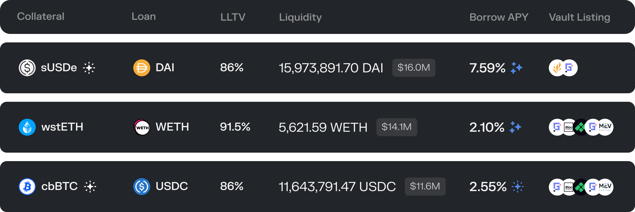Click the blue wstETH collateral icon
This screenshot has height=212, width=635.
pyautogui.click(x=27, y=127)
